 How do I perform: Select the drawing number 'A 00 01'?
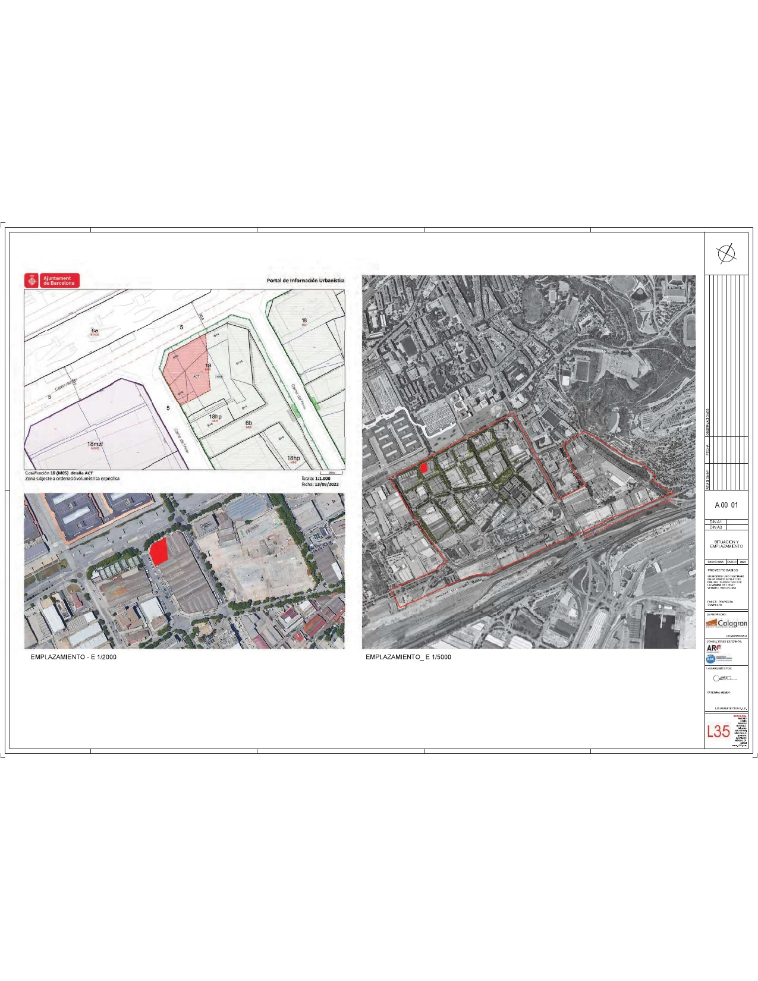(x=726, y=505)
